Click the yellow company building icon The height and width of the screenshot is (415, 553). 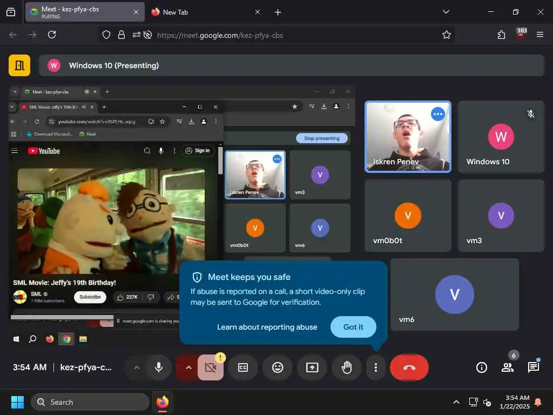(x=19, y=65)
